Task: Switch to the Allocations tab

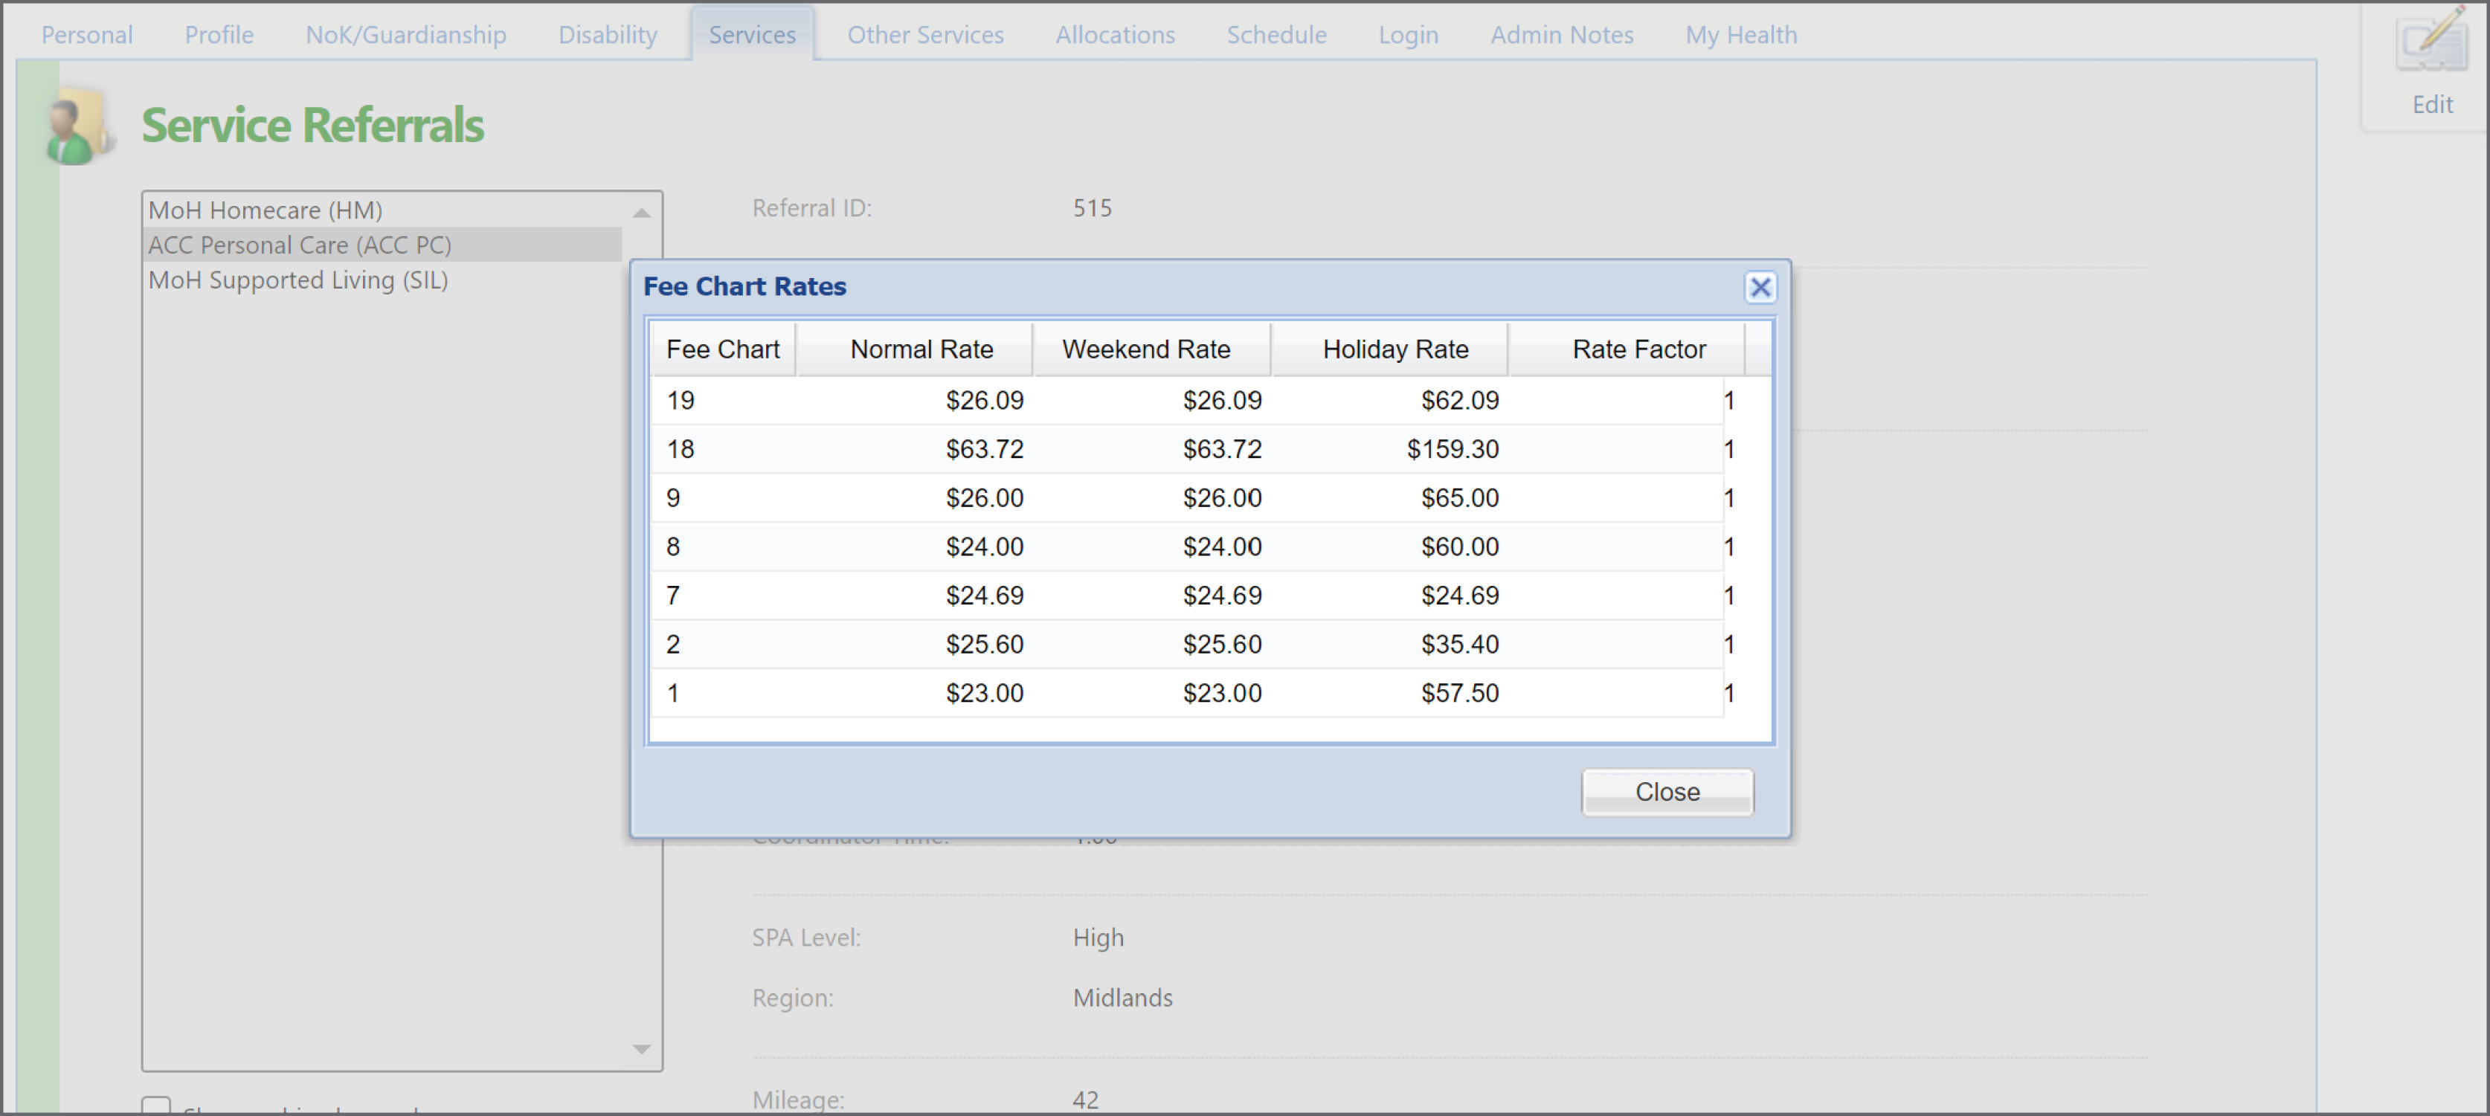Action: pos(1115,35)
